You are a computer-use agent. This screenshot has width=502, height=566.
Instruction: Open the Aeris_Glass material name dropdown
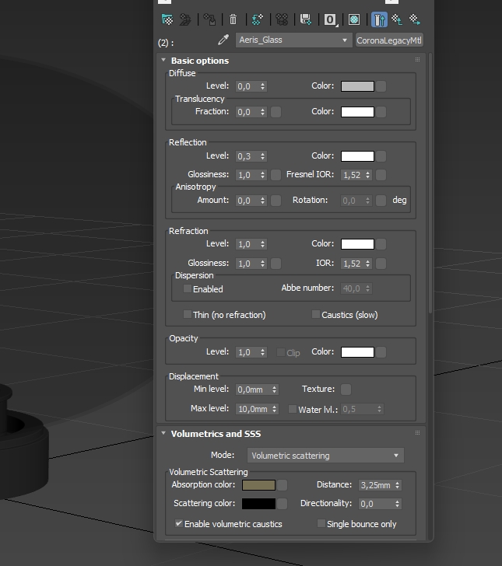click(293, 40)
